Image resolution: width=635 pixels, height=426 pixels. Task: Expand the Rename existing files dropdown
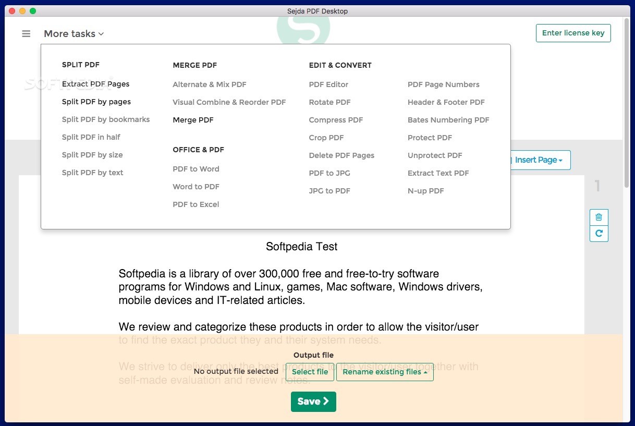pos(385,372)
